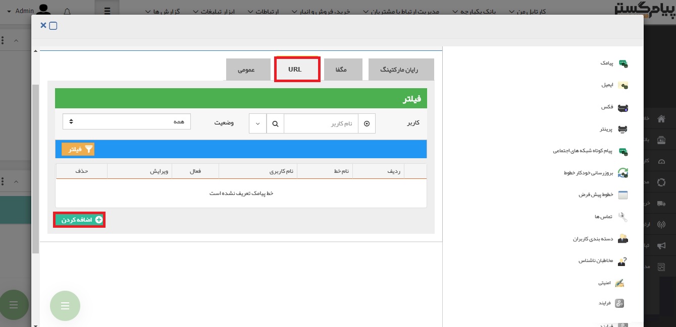Click the vertical scrollbar of the panel
676x327 pixels.
click(x=35, y=169)
